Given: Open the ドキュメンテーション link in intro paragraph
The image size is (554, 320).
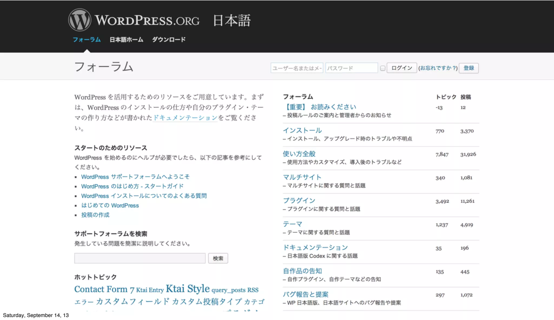Looking at the screenshot, I should point(185,118).
